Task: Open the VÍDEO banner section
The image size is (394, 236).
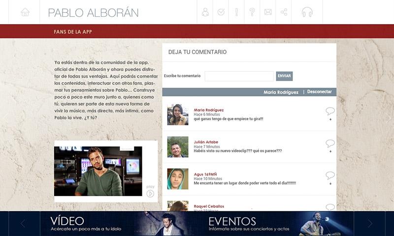Action: click(x=119, y=223)
